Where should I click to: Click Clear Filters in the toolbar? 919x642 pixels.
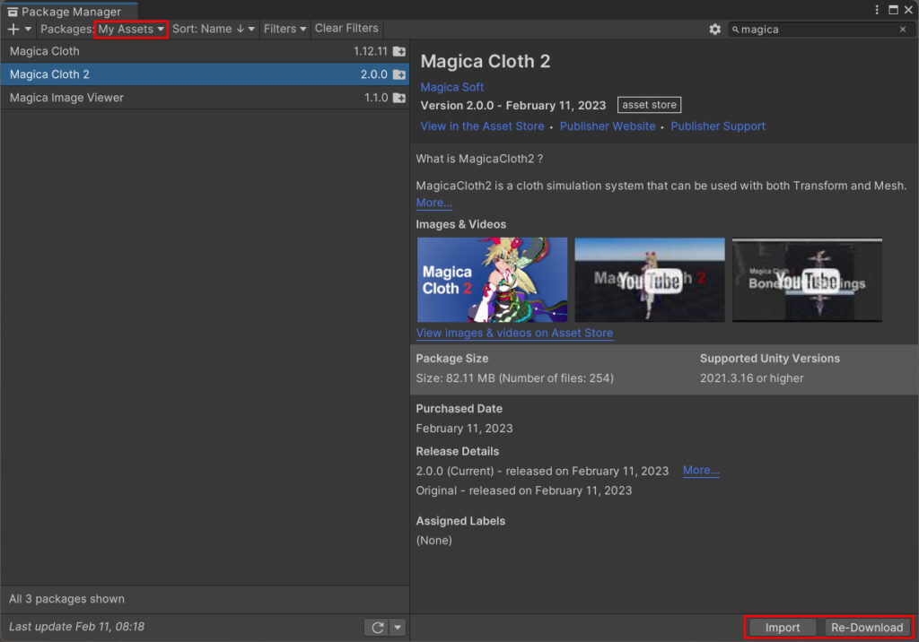[346, 28]
